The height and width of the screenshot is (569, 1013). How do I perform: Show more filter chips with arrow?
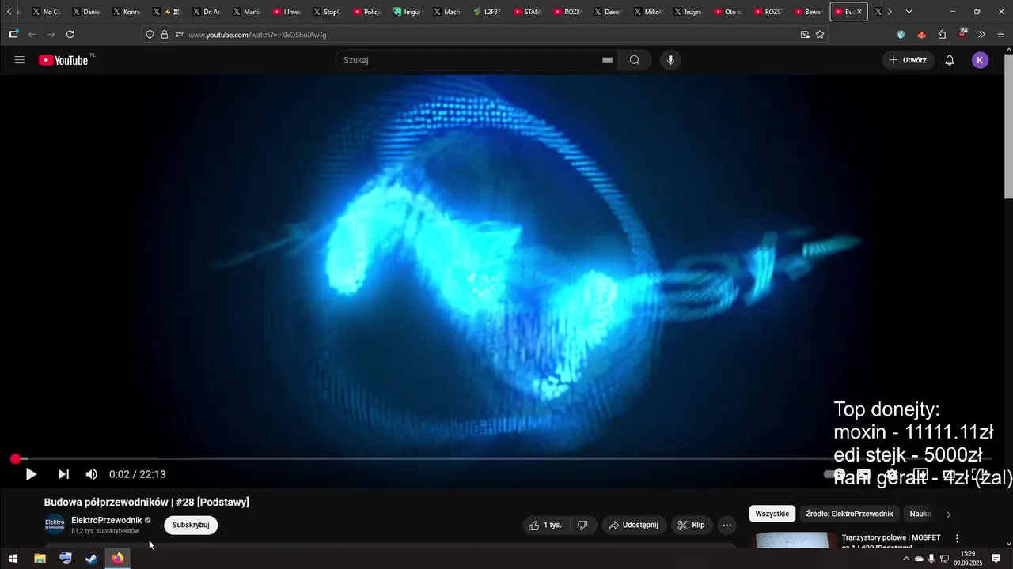pyautogui.click(x=948, y=514)
